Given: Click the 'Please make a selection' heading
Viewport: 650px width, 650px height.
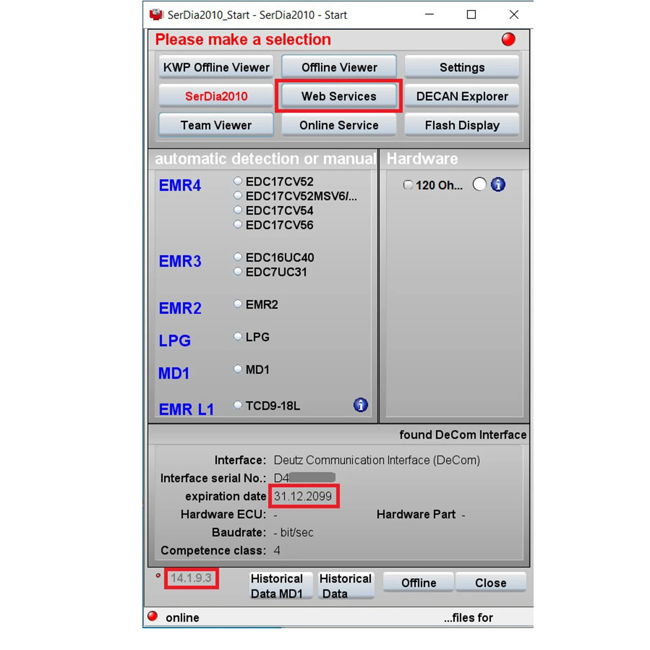Looking at the screenshot, I should point(243,39).
